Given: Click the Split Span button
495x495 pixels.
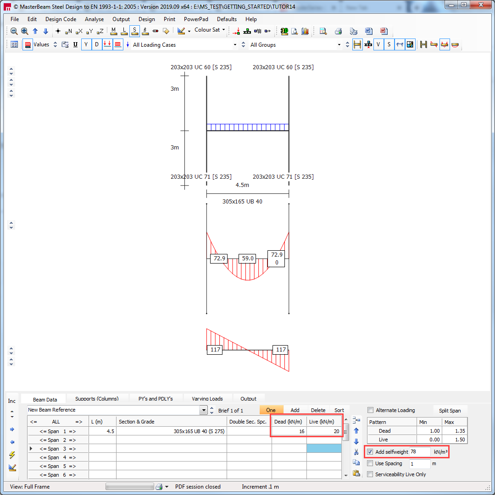Looking at the screenshot, I should pyautogui.click(x=450, y=410).
